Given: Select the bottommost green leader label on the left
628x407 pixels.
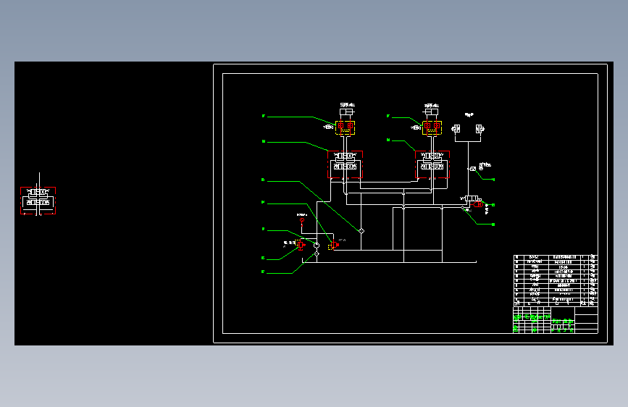Looking at the screenshot, I should (x=263, y=272).
